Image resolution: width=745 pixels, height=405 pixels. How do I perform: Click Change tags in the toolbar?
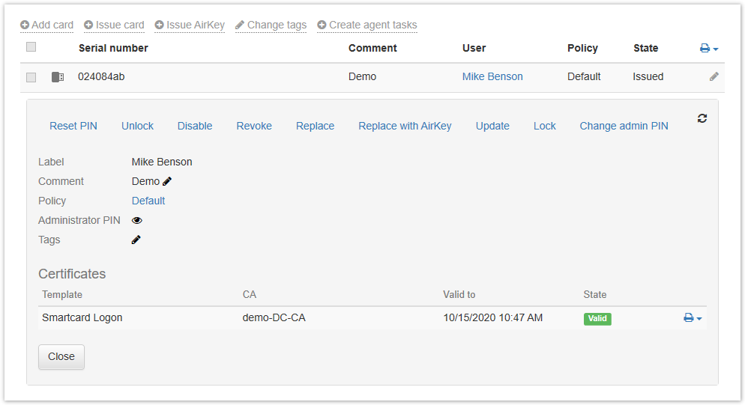pyautogui.click(x=271, y=25)
